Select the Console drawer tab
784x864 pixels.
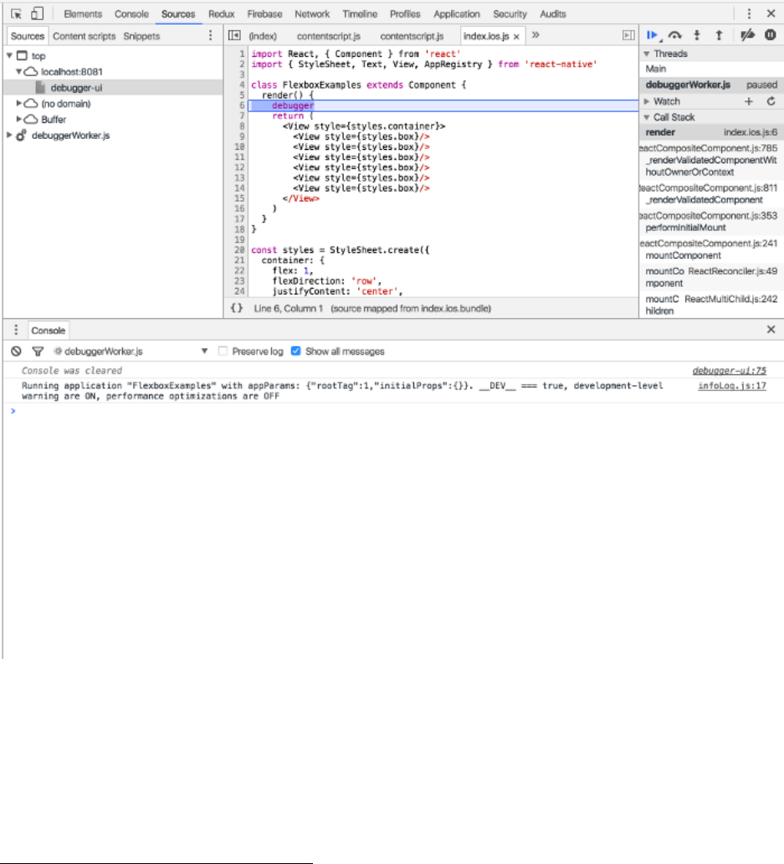click(x=48, y=331)
